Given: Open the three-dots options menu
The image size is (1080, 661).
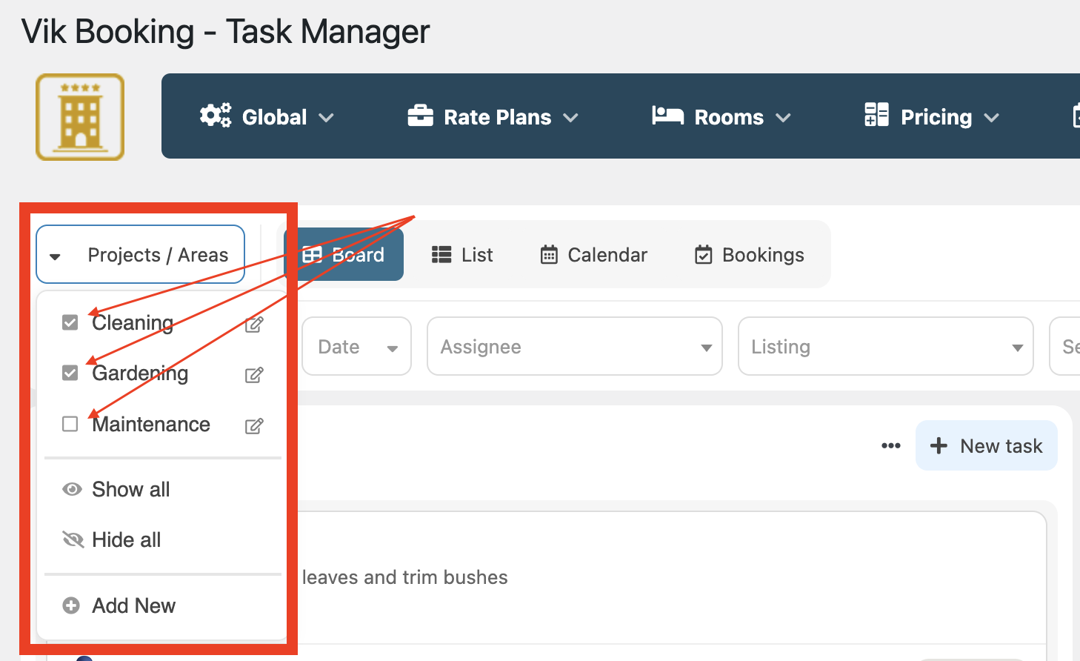Looking at the screenshot, I should (891, 446).
